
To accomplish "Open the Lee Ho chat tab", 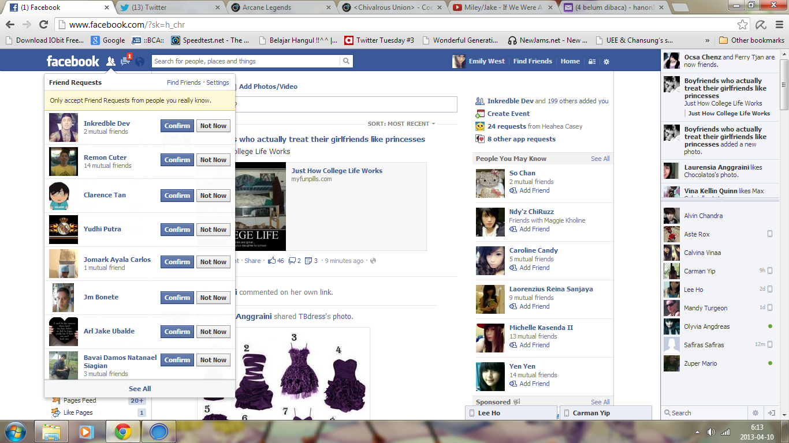I will point(511,413).
